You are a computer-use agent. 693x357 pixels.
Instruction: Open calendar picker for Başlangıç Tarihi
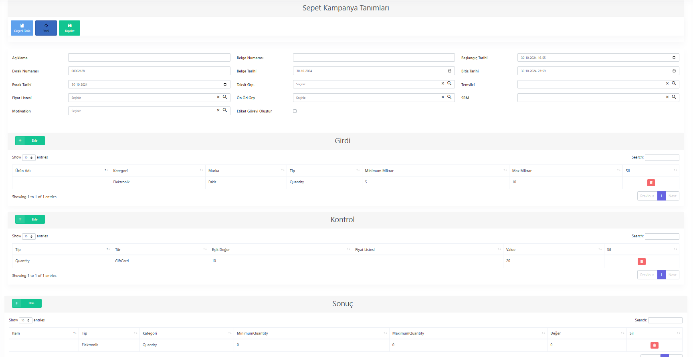coord(674,58)
